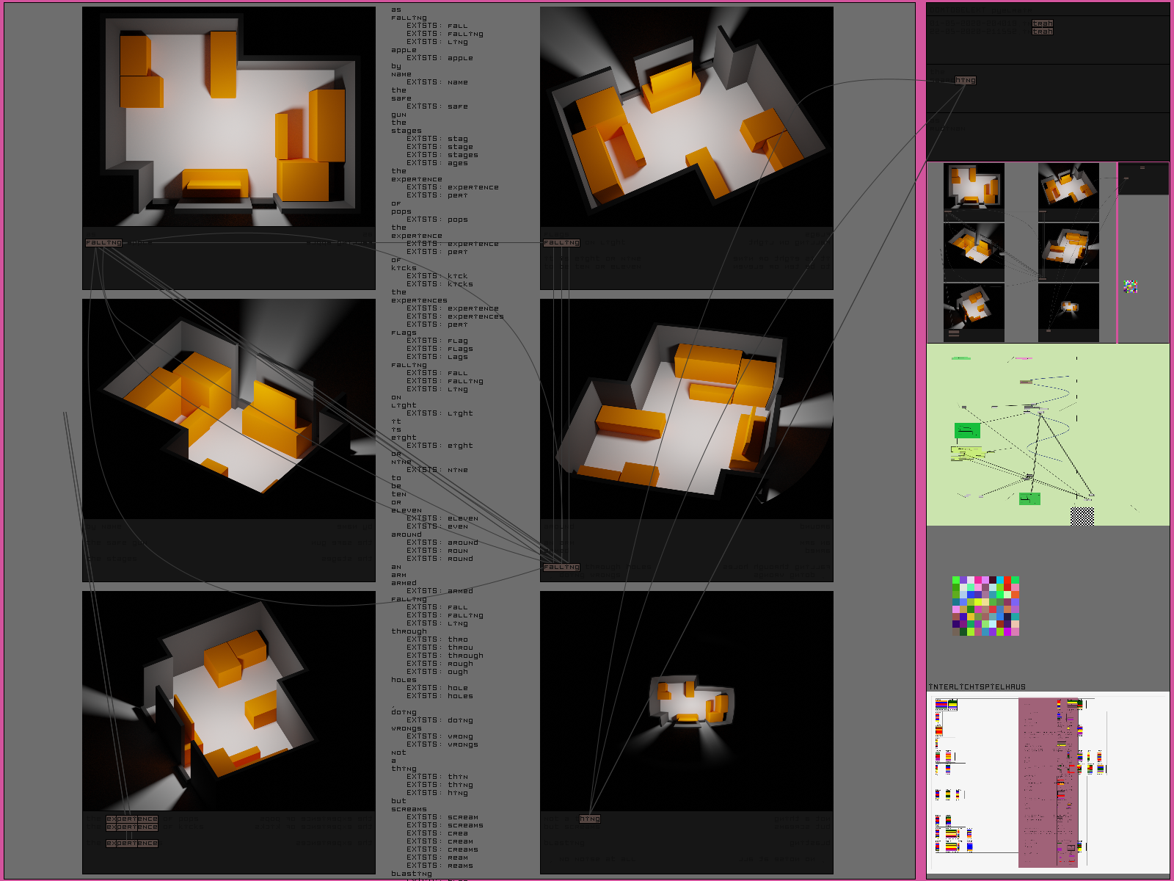
Task: Click the black-white checkerboard square in green graph
Action: coord(1082,516)
